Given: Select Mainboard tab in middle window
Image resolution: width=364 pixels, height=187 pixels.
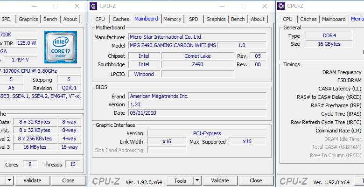Looking at the screenshot, I should (146, 19).
